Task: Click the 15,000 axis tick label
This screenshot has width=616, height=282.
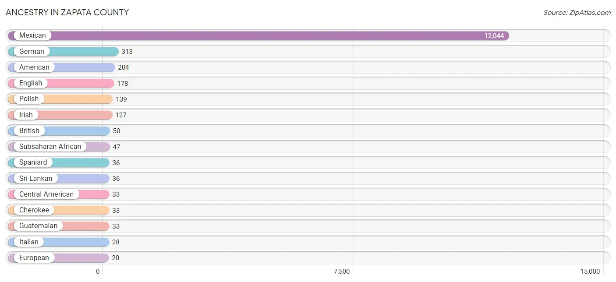Action: [x=590, y=271]
